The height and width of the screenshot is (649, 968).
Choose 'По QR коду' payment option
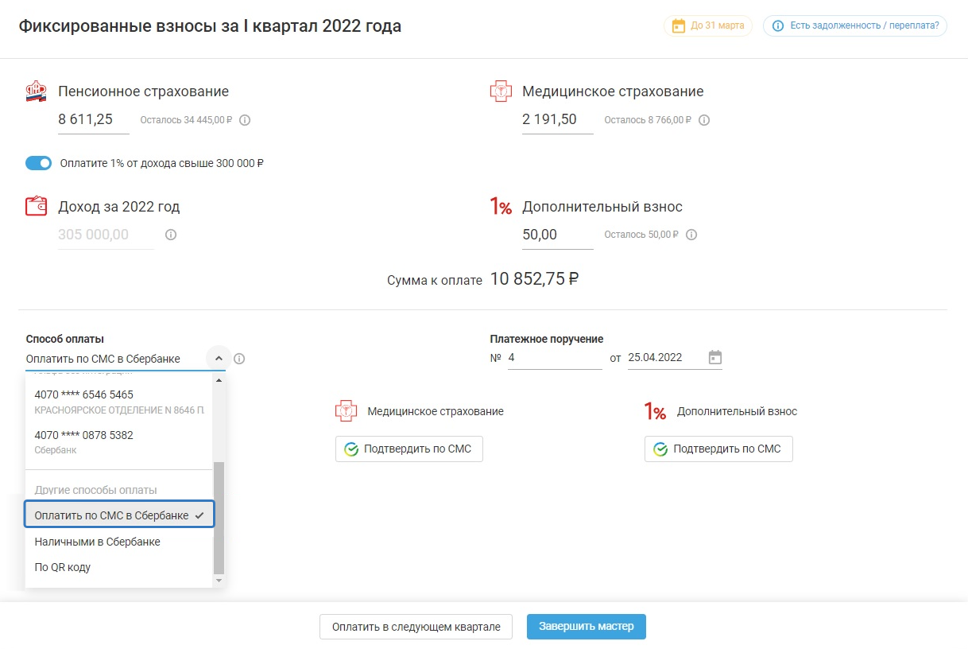click(63, 567)
